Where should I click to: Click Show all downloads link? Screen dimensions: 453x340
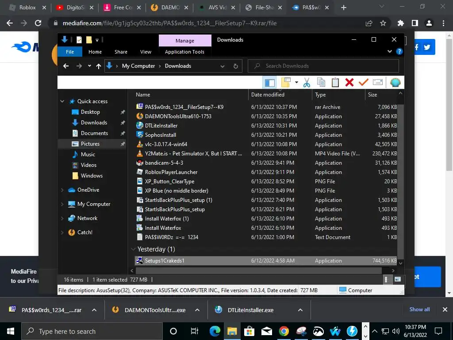(419, 309)
